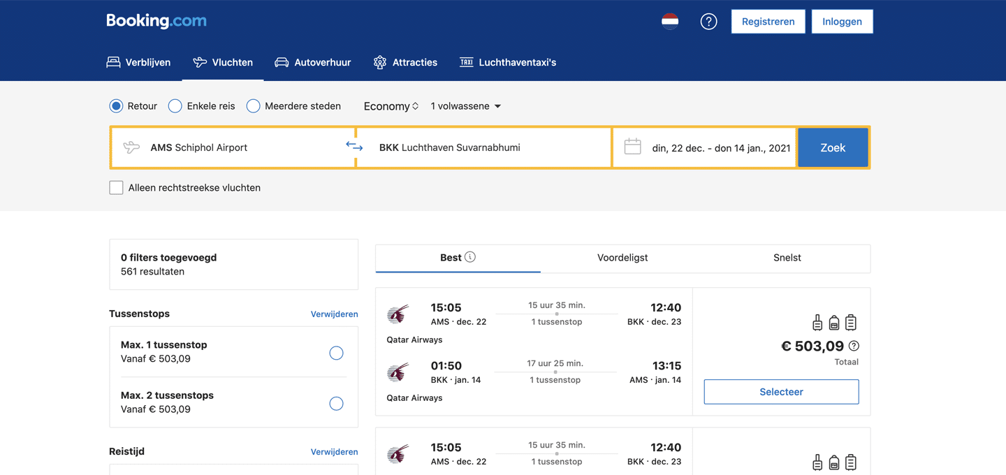Click the calendar icon in date field

633,147
